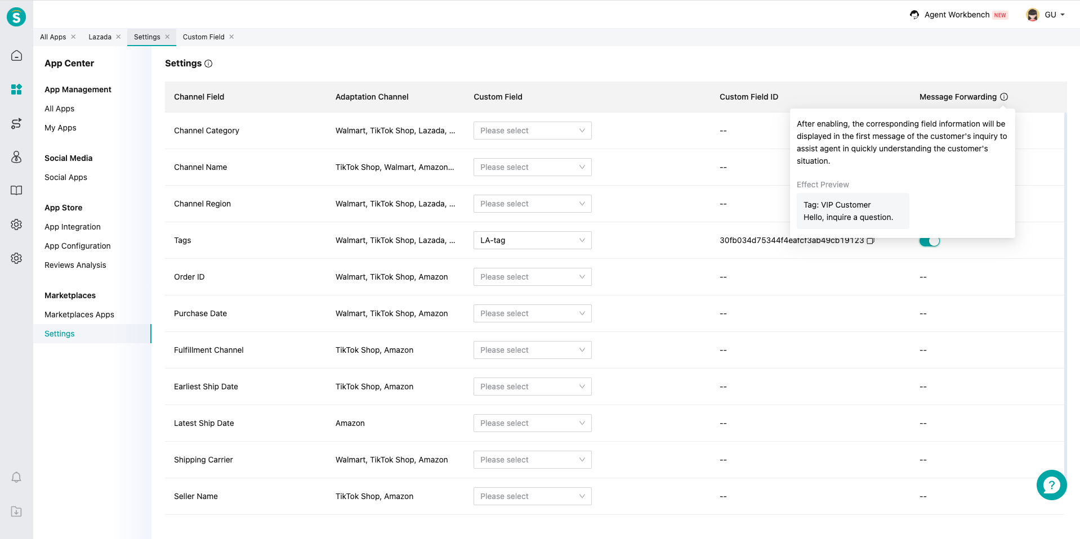Open Agent Workbench link
Screen dimensions: 1080x539
(x=956, y=15)
